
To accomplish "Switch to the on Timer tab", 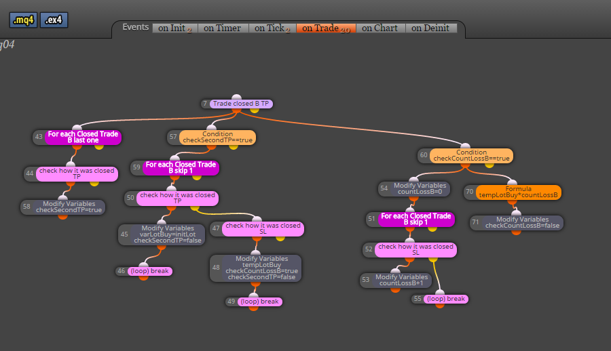I will click(x=223, y=28).
